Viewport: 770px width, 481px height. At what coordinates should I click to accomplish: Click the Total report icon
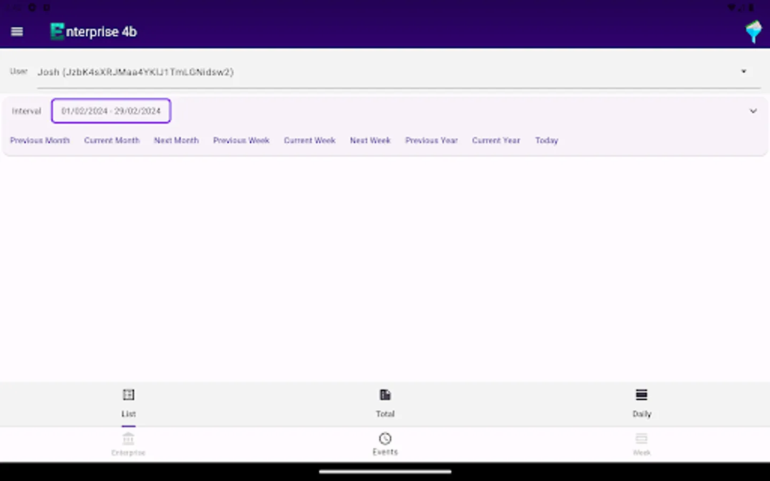385,394
